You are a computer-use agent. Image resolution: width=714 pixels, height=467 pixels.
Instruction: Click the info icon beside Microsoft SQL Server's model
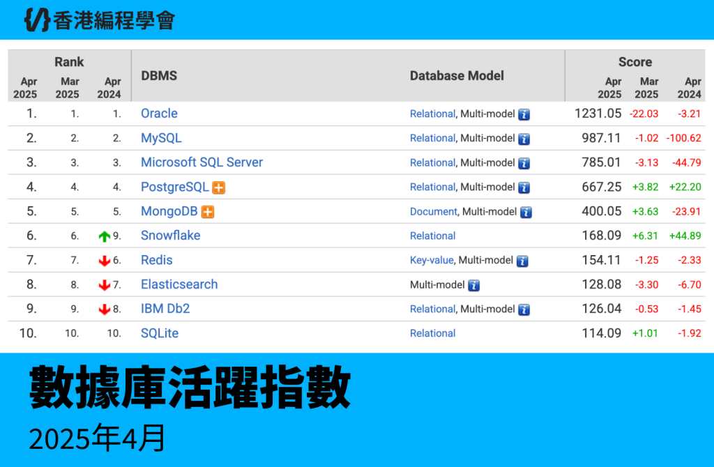pos(524,163)
